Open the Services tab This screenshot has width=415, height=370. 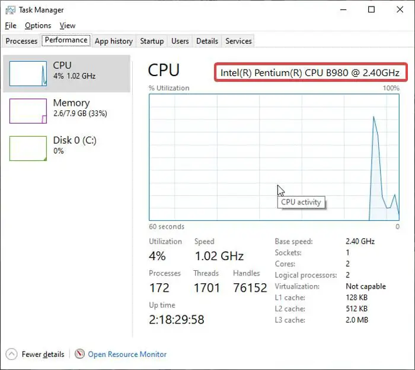238,41
